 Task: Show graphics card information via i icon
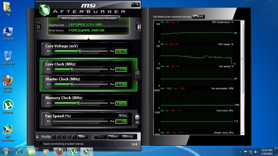click(x=138, y=27)
